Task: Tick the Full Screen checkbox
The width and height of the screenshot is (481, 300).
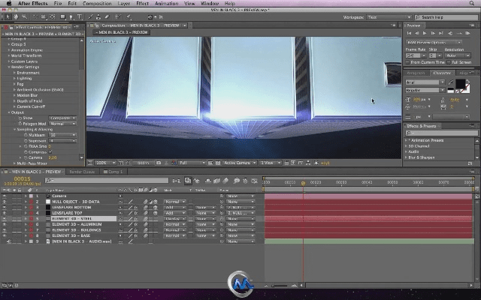Action: [x=449, y=62]
